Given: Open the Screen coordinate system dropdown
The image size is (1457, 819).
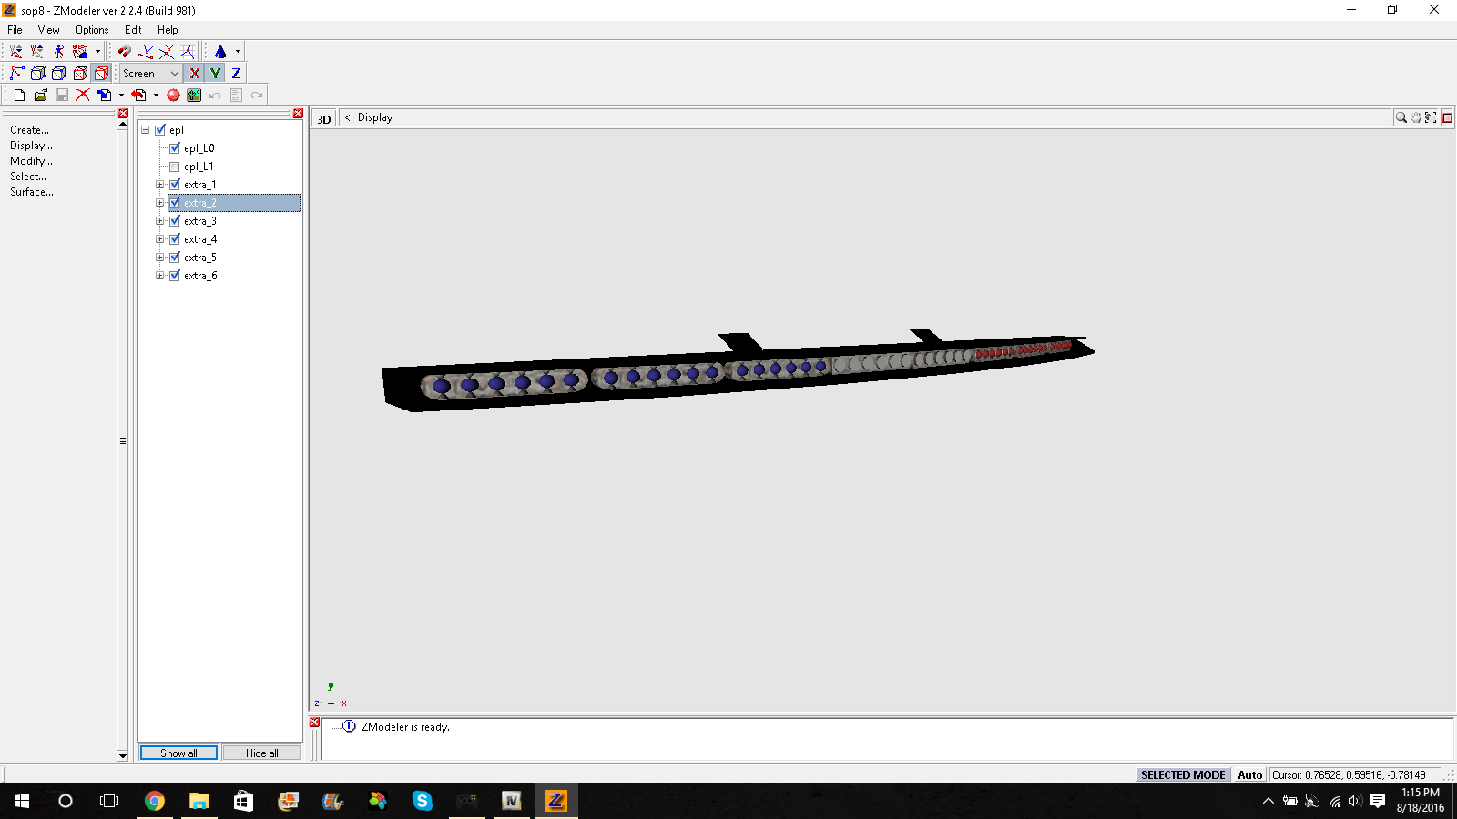Looking at the screenshot, I should pyautogui.click(x=151, y=74).
